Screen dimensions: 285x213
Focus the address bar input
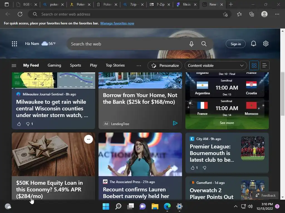tap(129, 14)
